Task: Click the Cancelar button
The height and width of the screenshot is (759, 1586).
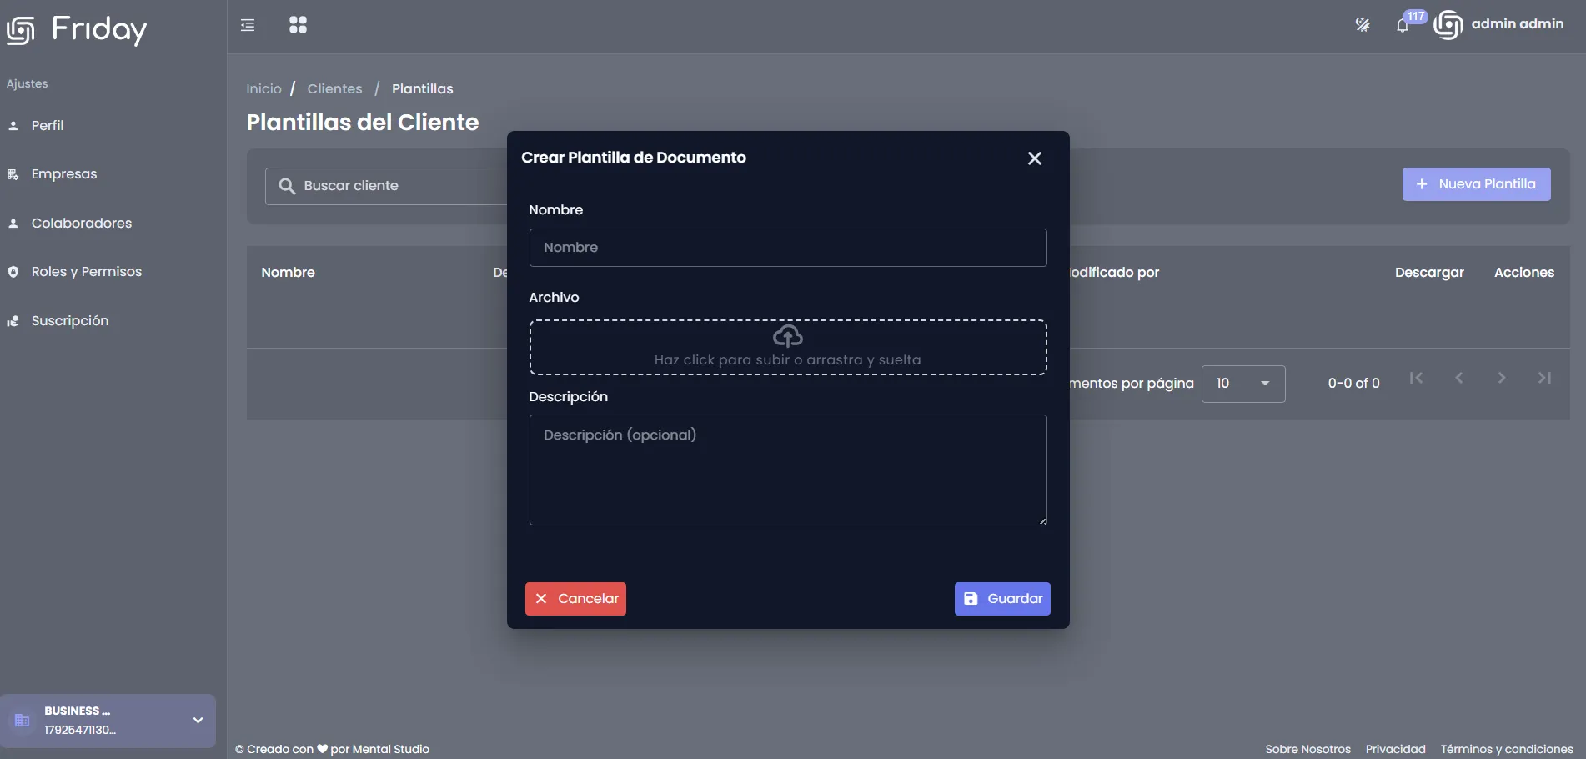Action: pos(575,599)
